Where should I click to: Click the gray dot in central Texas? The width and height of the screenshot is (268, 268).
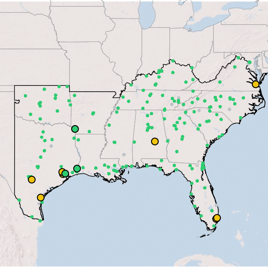(x=51, y=146)
